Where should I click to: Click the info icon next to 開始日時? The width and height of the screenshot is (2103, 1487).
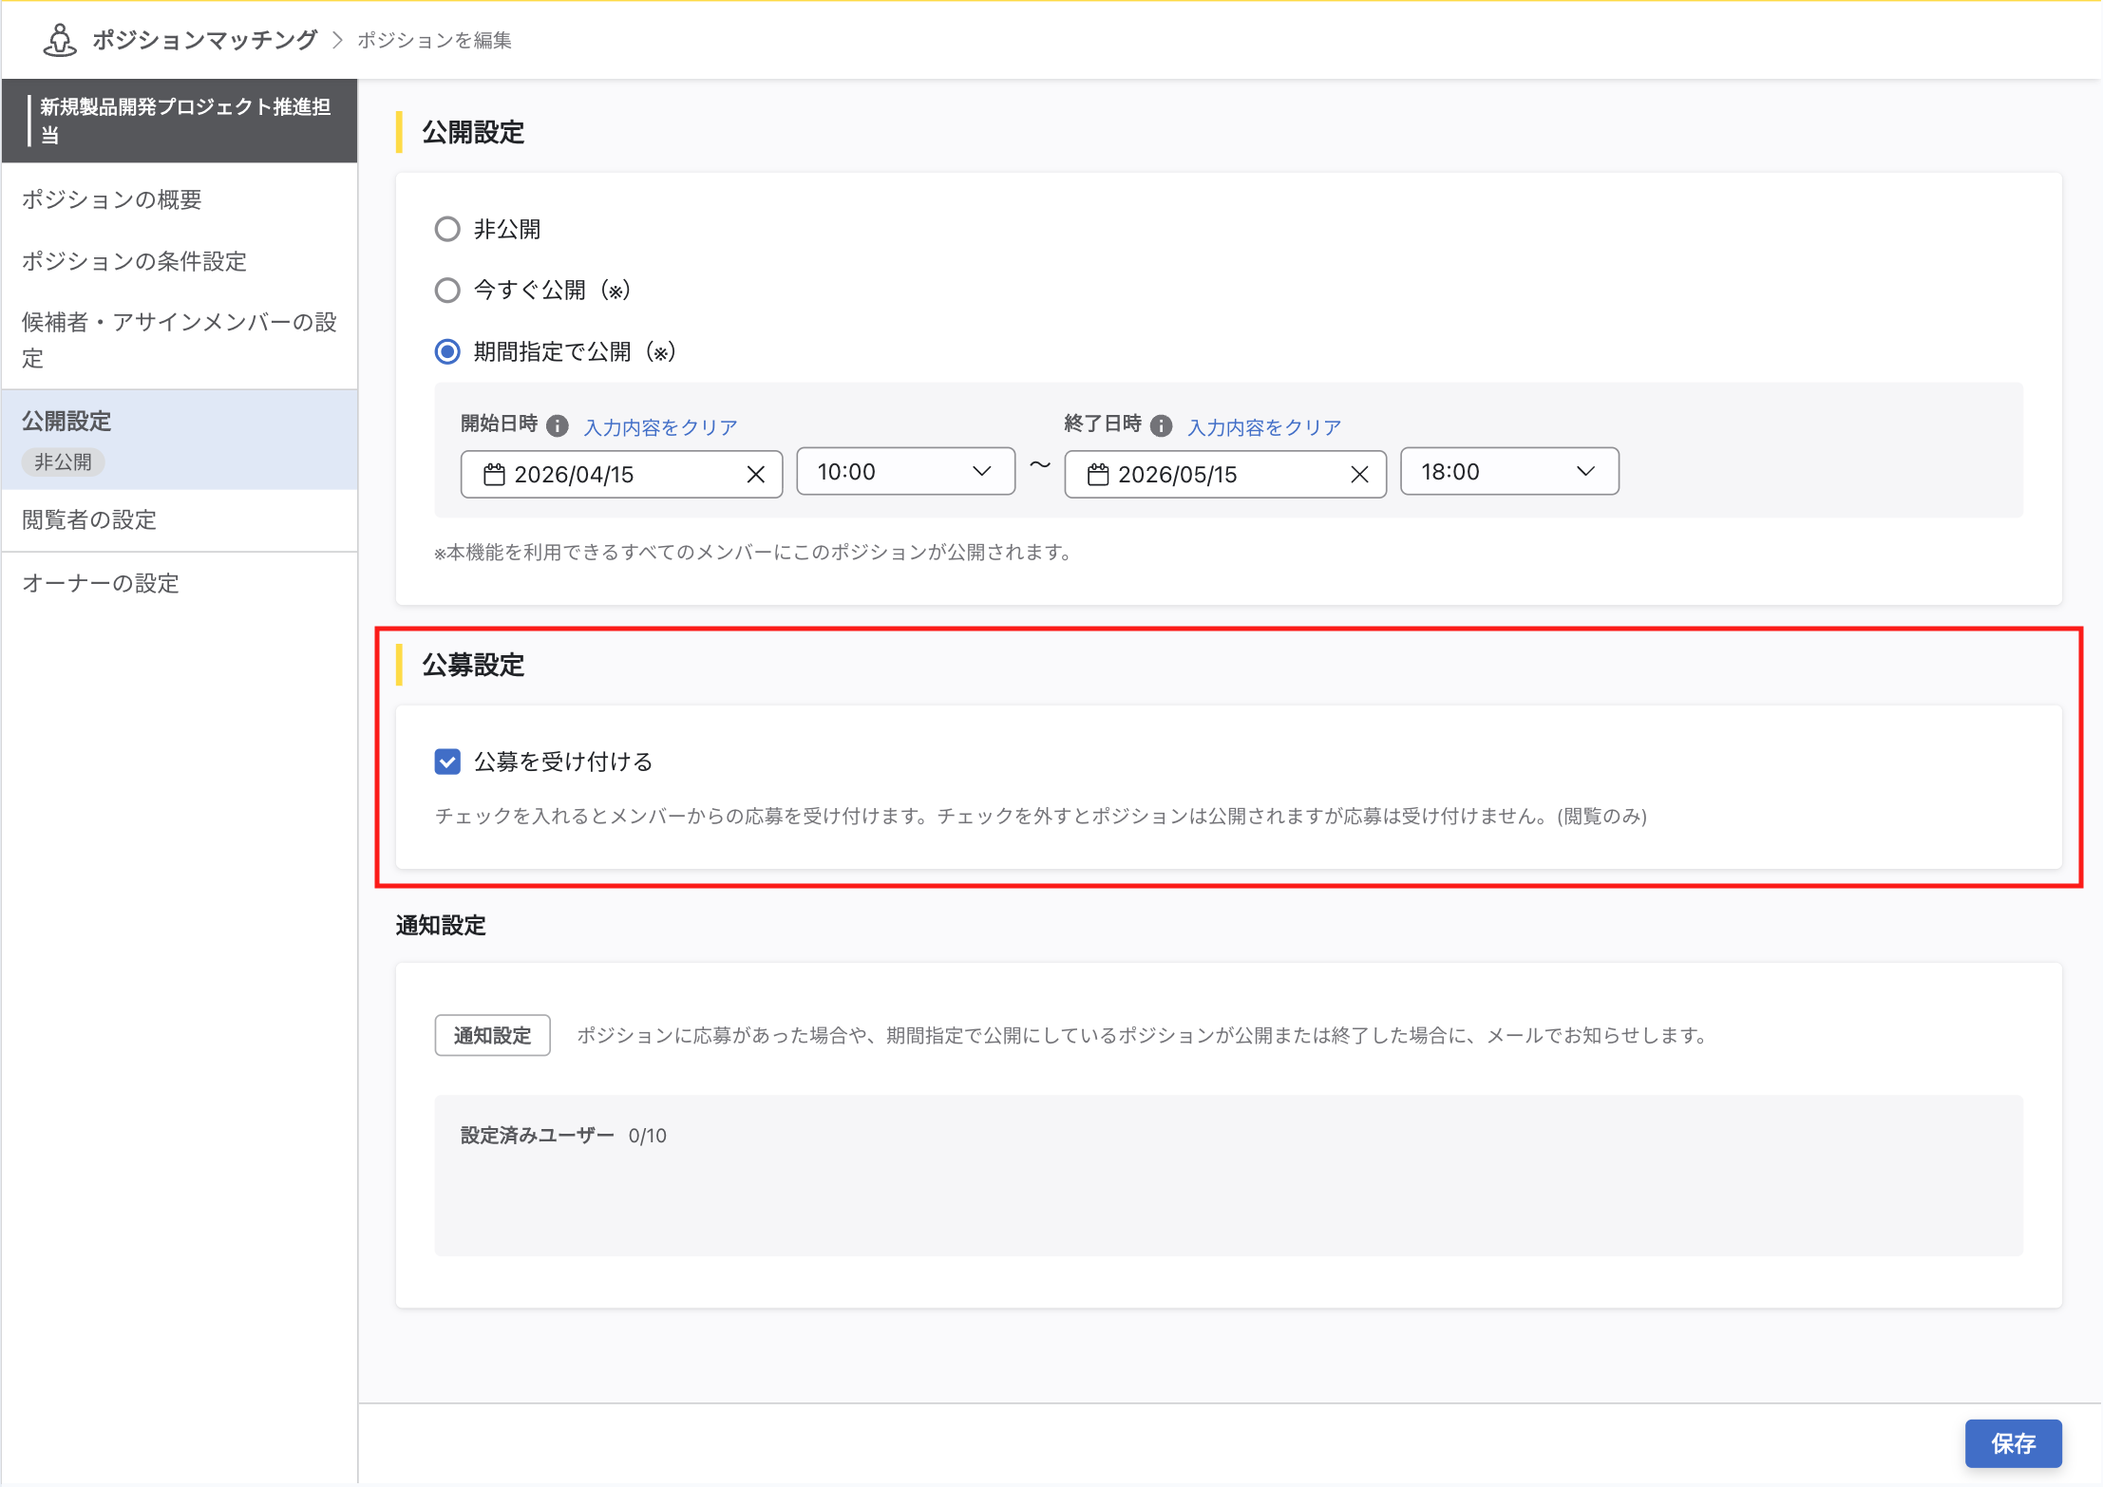[559, 425]
